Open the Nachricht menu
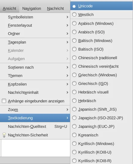Screen dimensions: 133x164 click(x=55, y=9)
